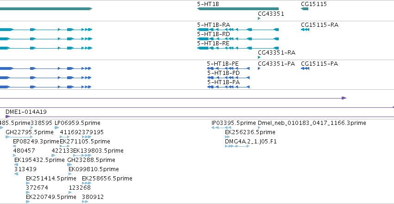Select the CG43351-RA transcript marker
This screenshot has height=204, width=394.
coord(259,57)
